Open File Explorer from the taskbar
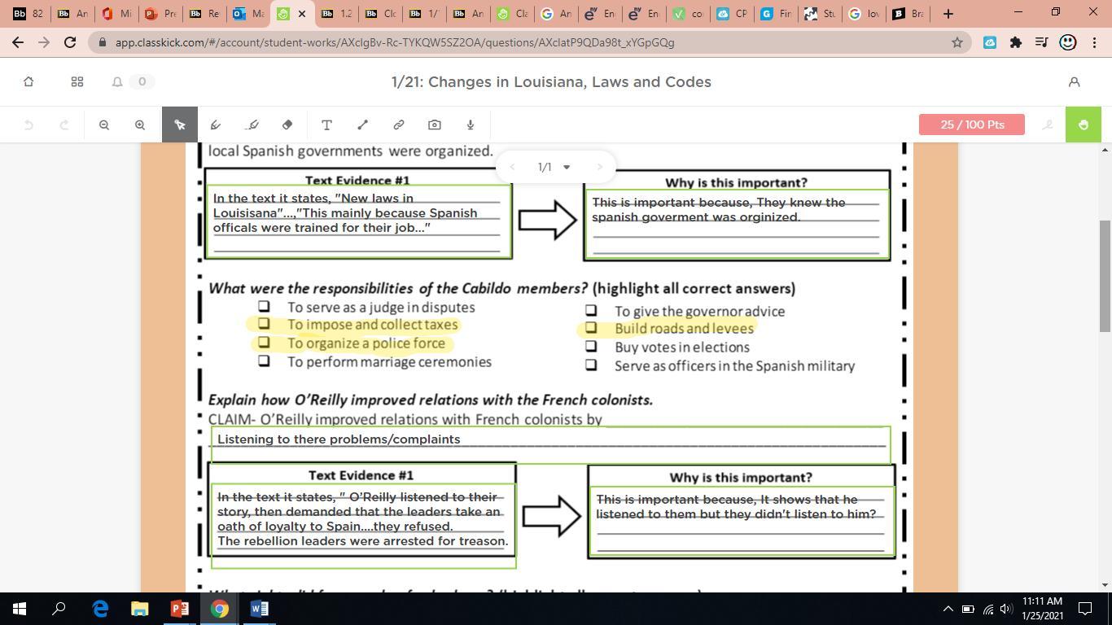 pyautogui.click(x=140, y=609)
